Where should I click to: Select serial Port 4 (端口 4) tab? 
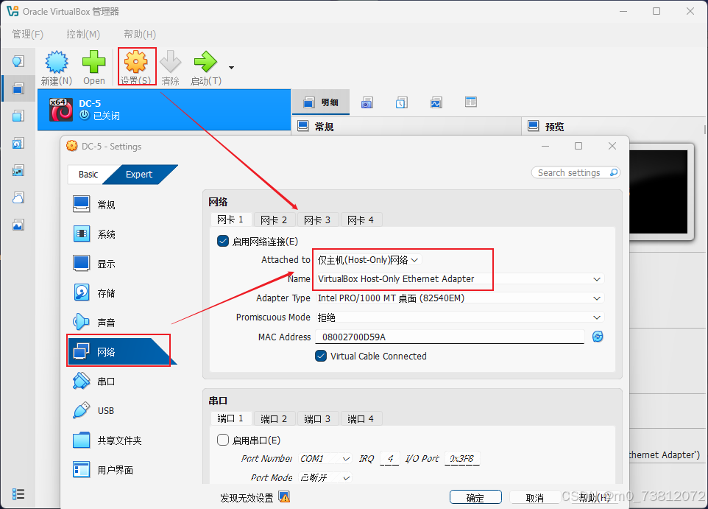pos(361,418)
